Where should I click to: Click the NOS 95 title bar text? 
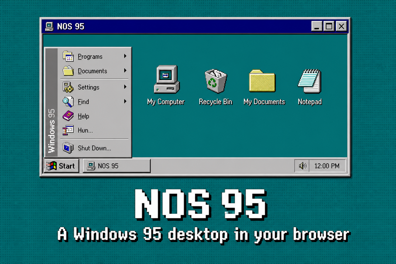[71, 26]
